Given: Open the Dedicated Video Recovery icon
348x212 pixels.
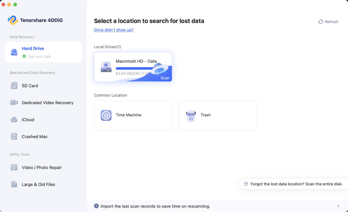Looking at the screenshot, I should 14,103.
